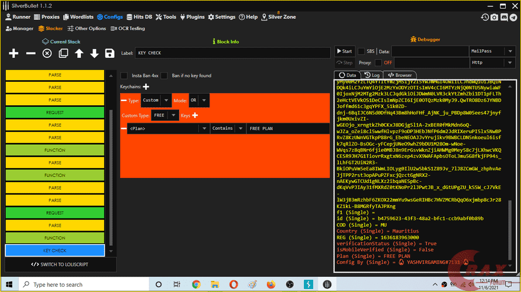Start the debugger
The image size is (521, 292).
click(345, 51)
